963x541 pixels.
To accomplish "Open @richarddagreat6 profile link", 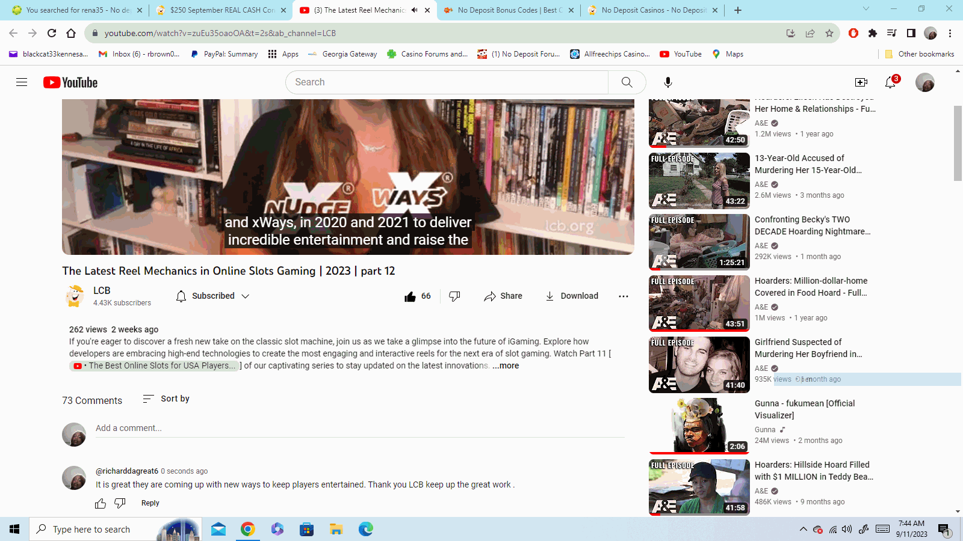I will click(127, 471).
